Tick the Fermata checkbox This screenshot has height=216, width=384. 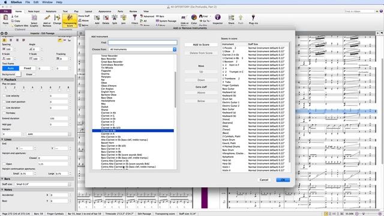point(4,113)
